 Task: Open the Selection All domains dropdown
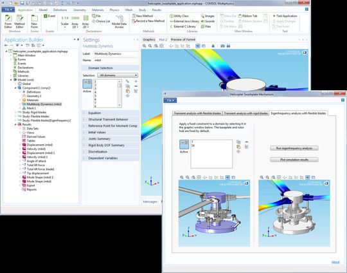118,75
